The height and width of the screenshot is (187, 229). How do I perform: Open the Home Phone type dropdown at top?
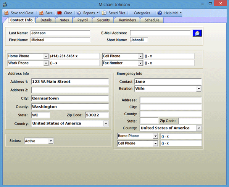pyautogui.click(x=46, y=56)
